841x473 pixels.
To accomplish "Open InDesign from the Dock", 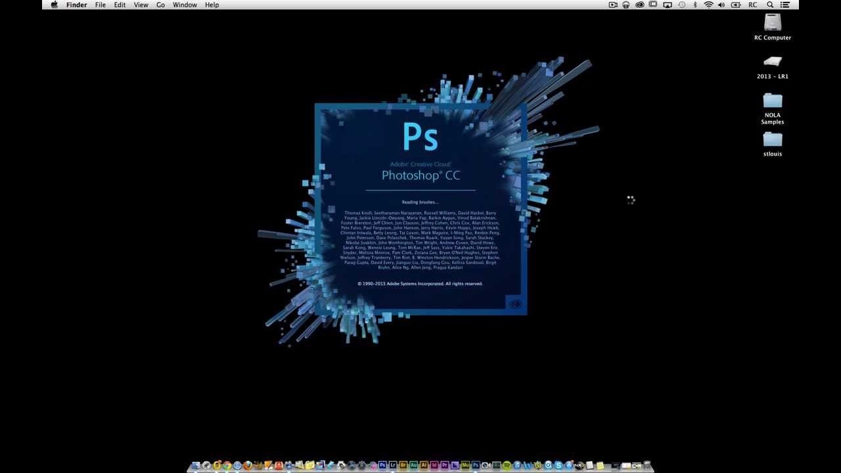I will click(x=434, y=466).
